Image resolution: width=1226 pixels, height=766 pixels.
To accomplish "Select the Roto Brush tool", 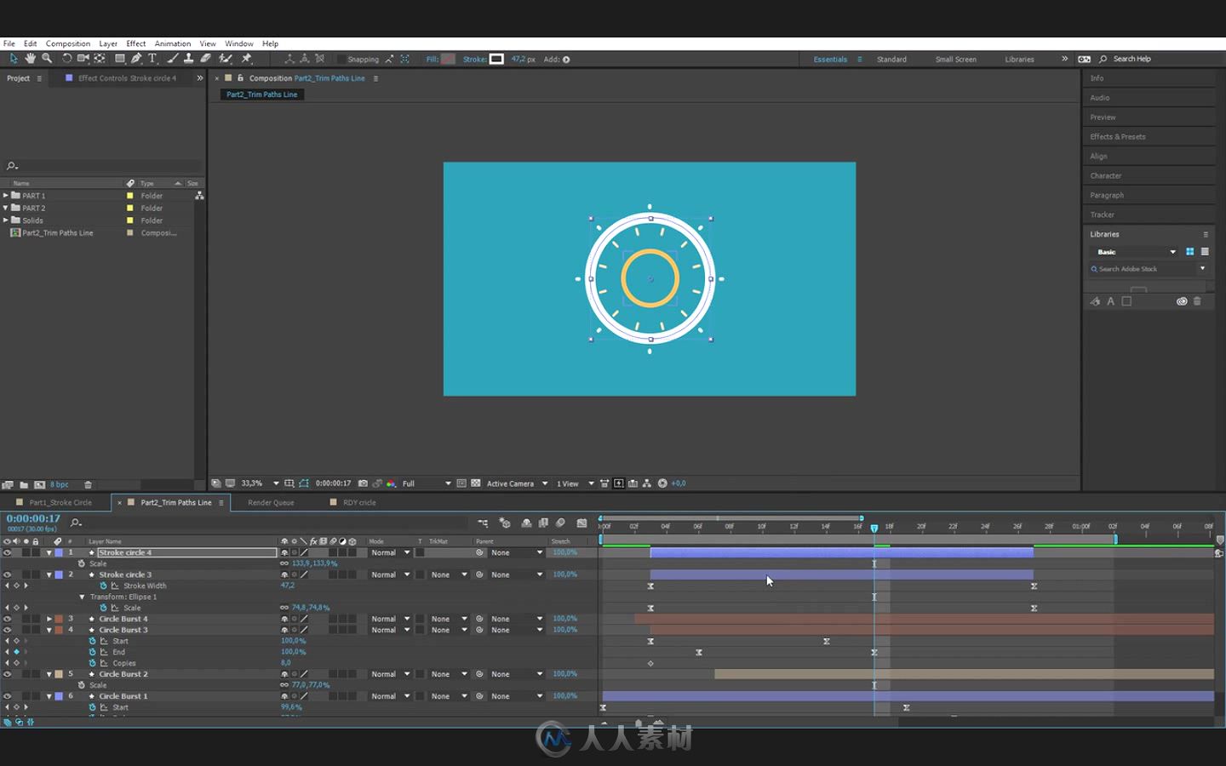I will [x=226, y=59].
